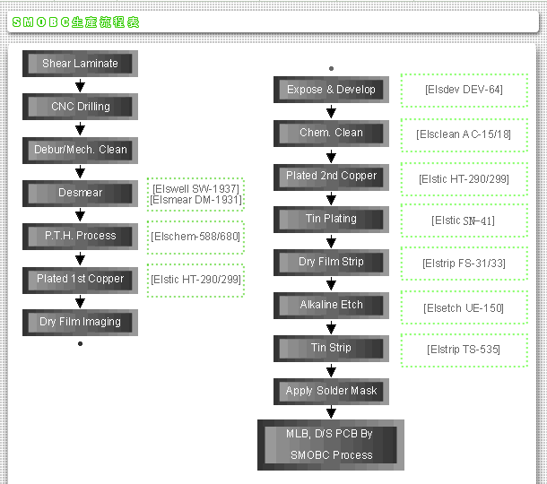Click the Elstic SN-41 label

click(x=464, y=220)
